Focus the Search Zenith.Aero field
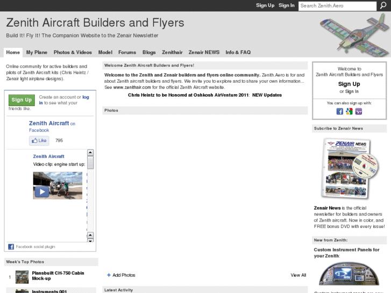 (x=337, y=6)
